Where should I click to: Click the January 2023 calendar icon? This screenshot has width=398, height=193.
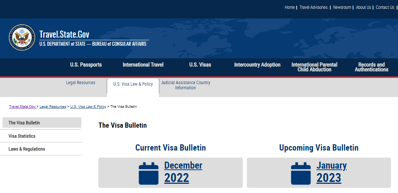coord(301,173)
